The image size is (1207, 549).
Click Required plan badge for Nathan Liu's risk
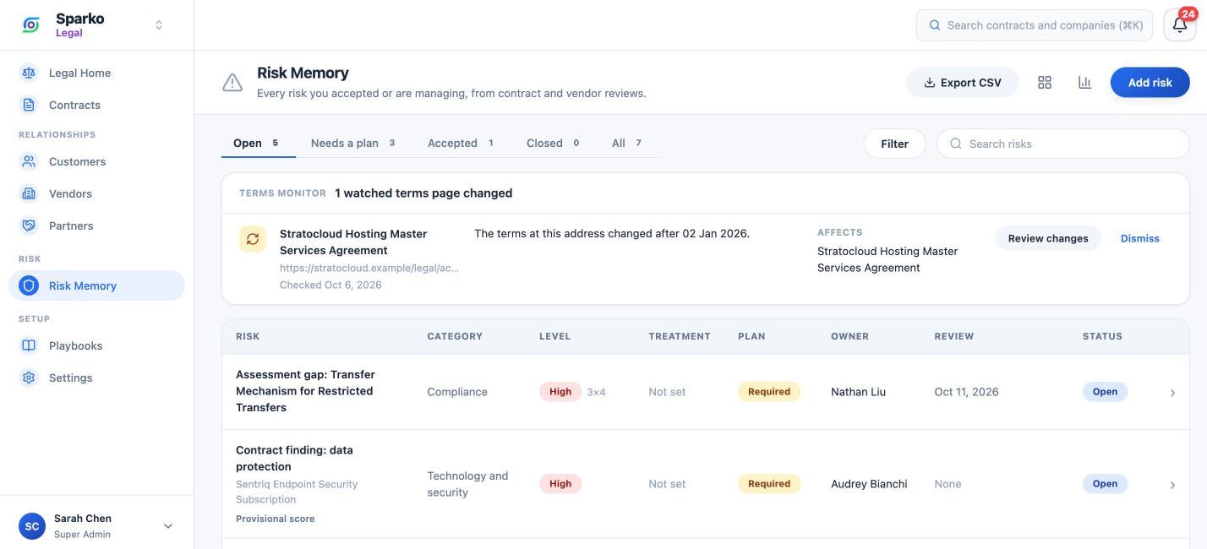[x=769, y=392]
